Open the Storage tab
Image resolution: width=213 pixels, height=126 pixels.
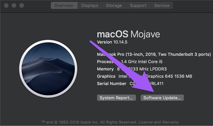(x=114, y=5)
